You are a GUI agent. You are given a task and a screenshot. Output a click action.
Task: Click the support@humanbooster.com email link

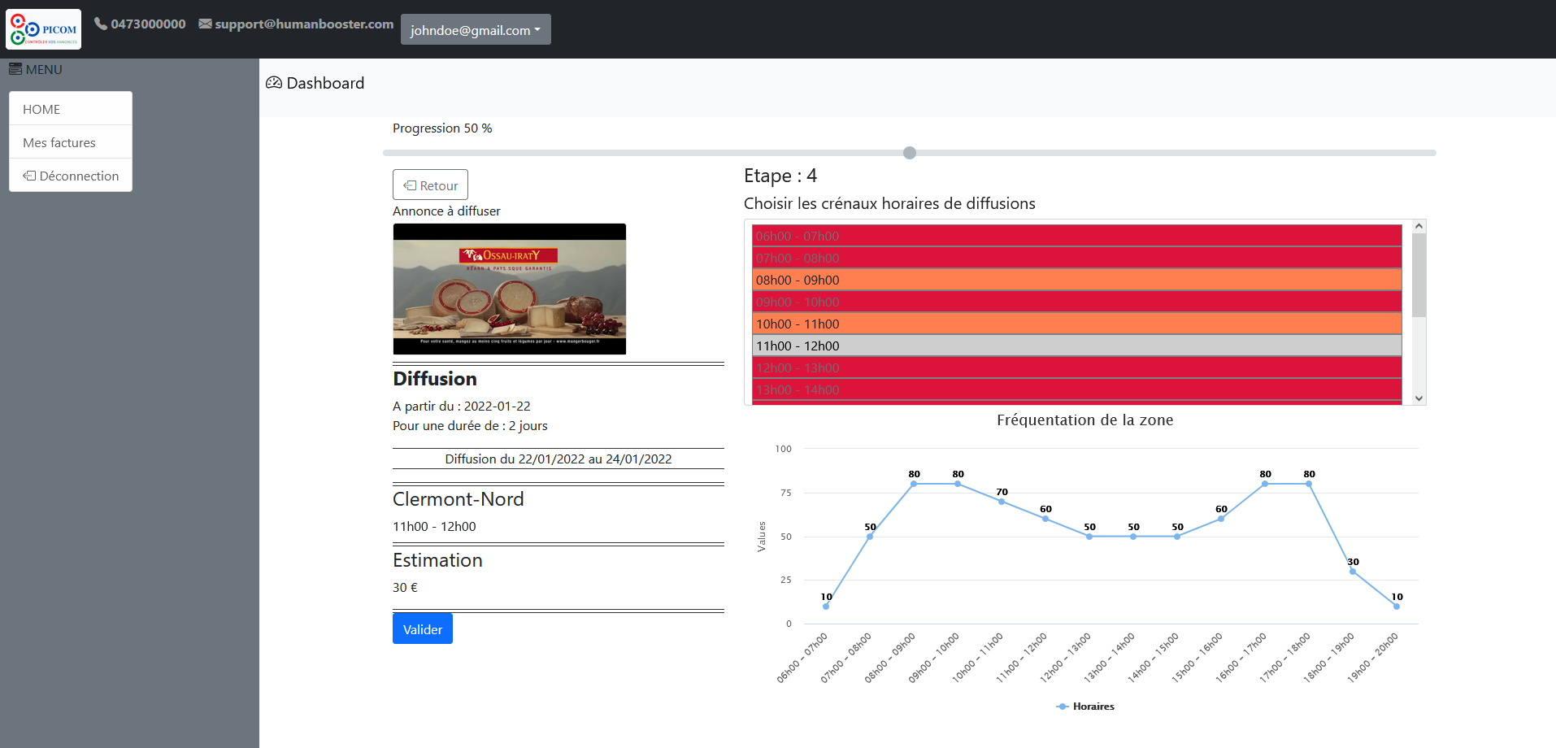(304, 24)
